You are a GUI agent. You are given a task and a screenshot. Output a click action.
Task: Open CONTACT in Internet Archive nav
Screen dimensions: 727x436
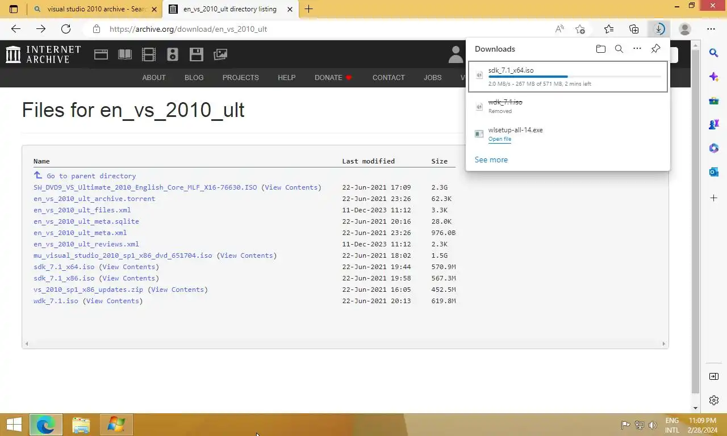pos(388,78)
